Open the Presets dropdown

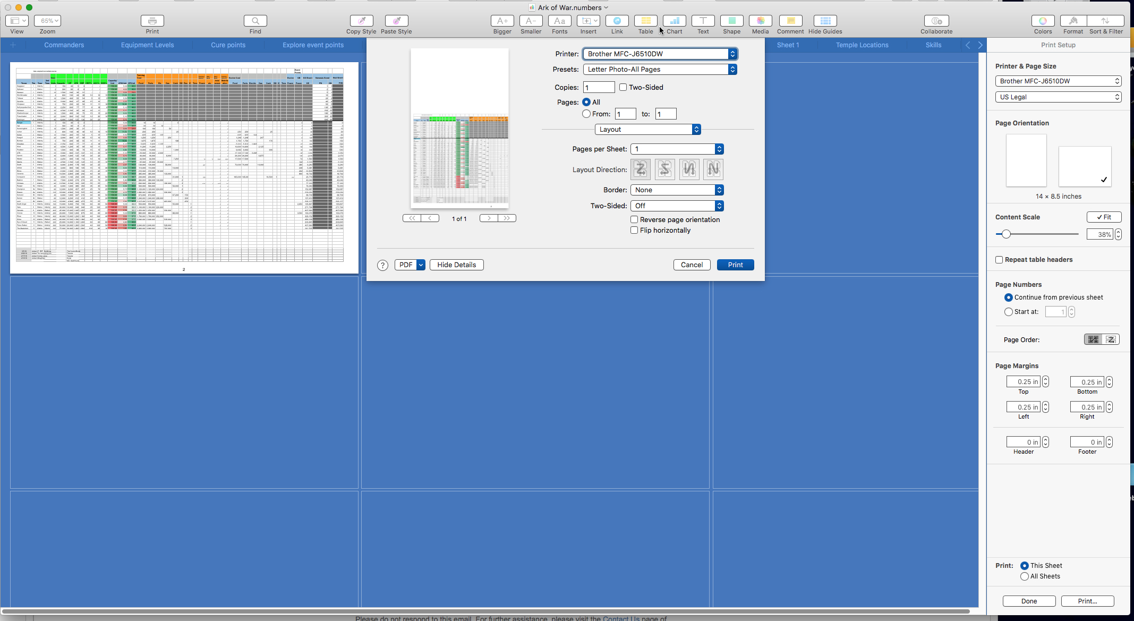[x=660, y=70]
